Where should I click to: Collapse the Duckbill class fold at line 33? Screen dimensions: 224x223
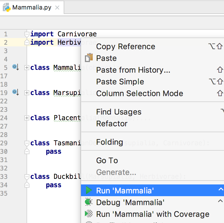pyautogui.click(x=27, y=177)
